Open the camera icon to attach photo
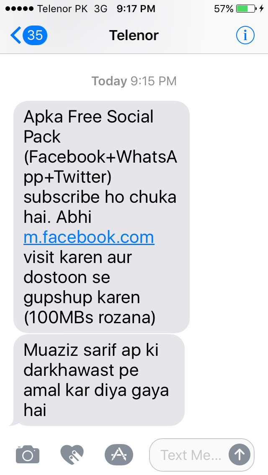 pyautogui.click(x=28, y=455)
